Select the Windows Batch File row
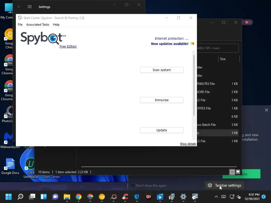Image resolution: width=271 pixels, height=203 pixels. pyautogui.click(x=218, y=125)
